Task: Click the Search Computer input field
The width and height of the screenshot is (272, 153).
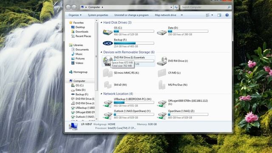Action: click(204, 7)
